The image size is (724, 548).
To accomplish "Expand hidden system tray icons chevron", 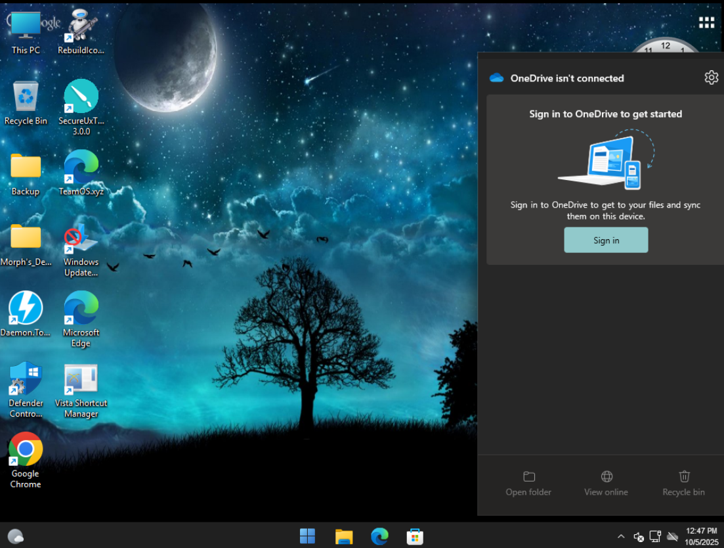I will click(x=621, y=536).
